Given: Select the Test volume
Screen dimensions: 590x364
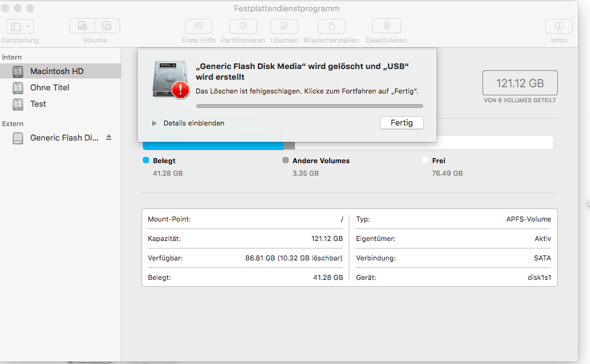Looking at the screenshot, I should pos(60,104).
